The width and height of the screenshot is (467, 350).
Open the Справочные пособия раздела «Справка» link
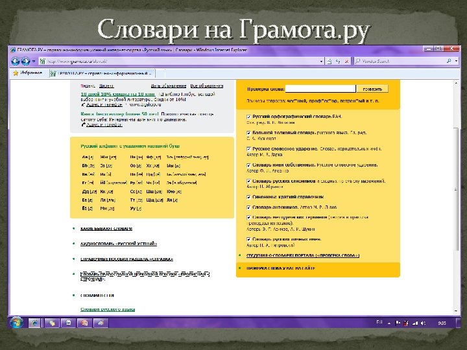126,259
